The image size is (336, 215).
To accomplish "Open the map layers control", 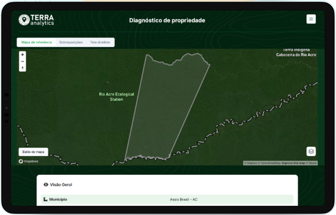I will [311, 151].
